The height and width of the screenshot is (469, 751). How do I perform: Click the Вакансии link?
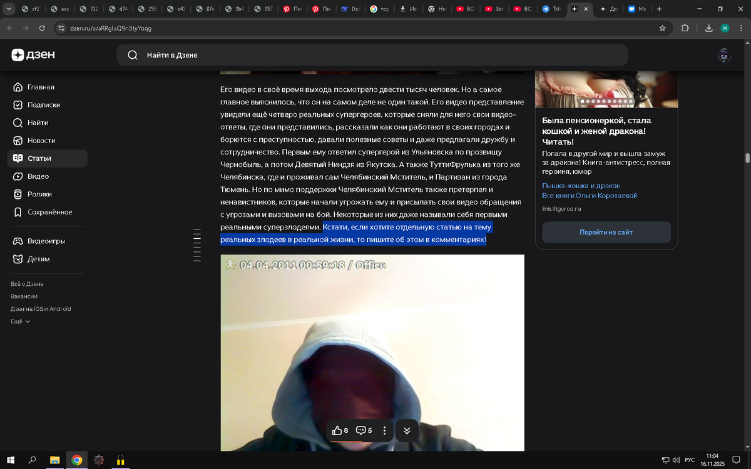[24, 296]
